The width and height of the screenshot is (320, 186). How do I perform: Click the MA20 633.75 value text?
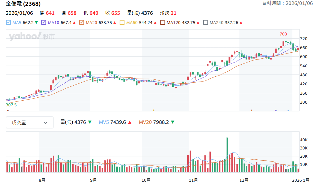click(x=99, y=23)
